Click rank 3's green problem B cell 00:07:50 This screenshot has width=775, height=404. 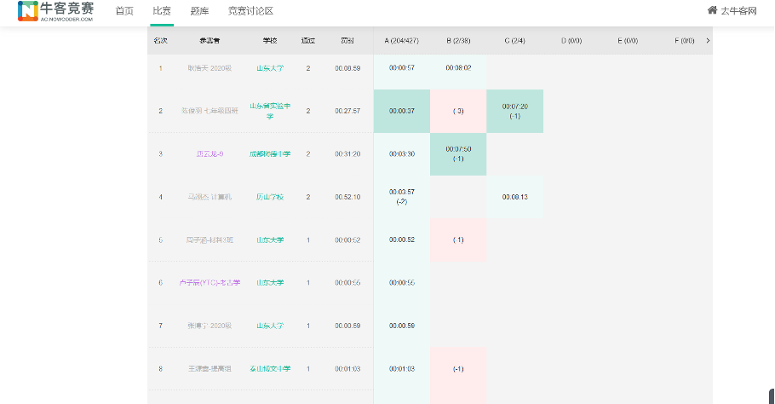(x=458, y=153)
